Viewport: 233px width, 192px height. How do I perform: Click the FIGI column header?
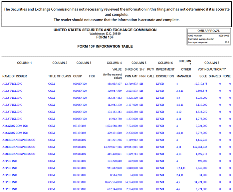click(x=92, y=76)
